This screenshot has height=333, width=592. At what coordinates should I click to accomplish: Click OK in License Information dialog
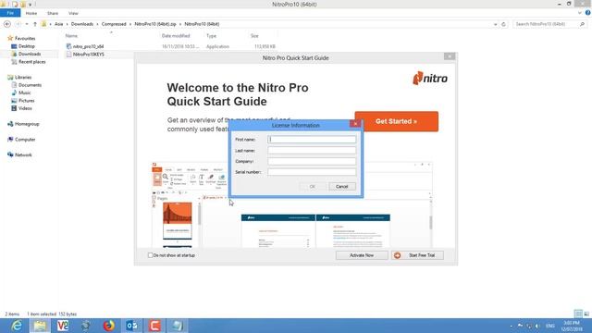313,187
